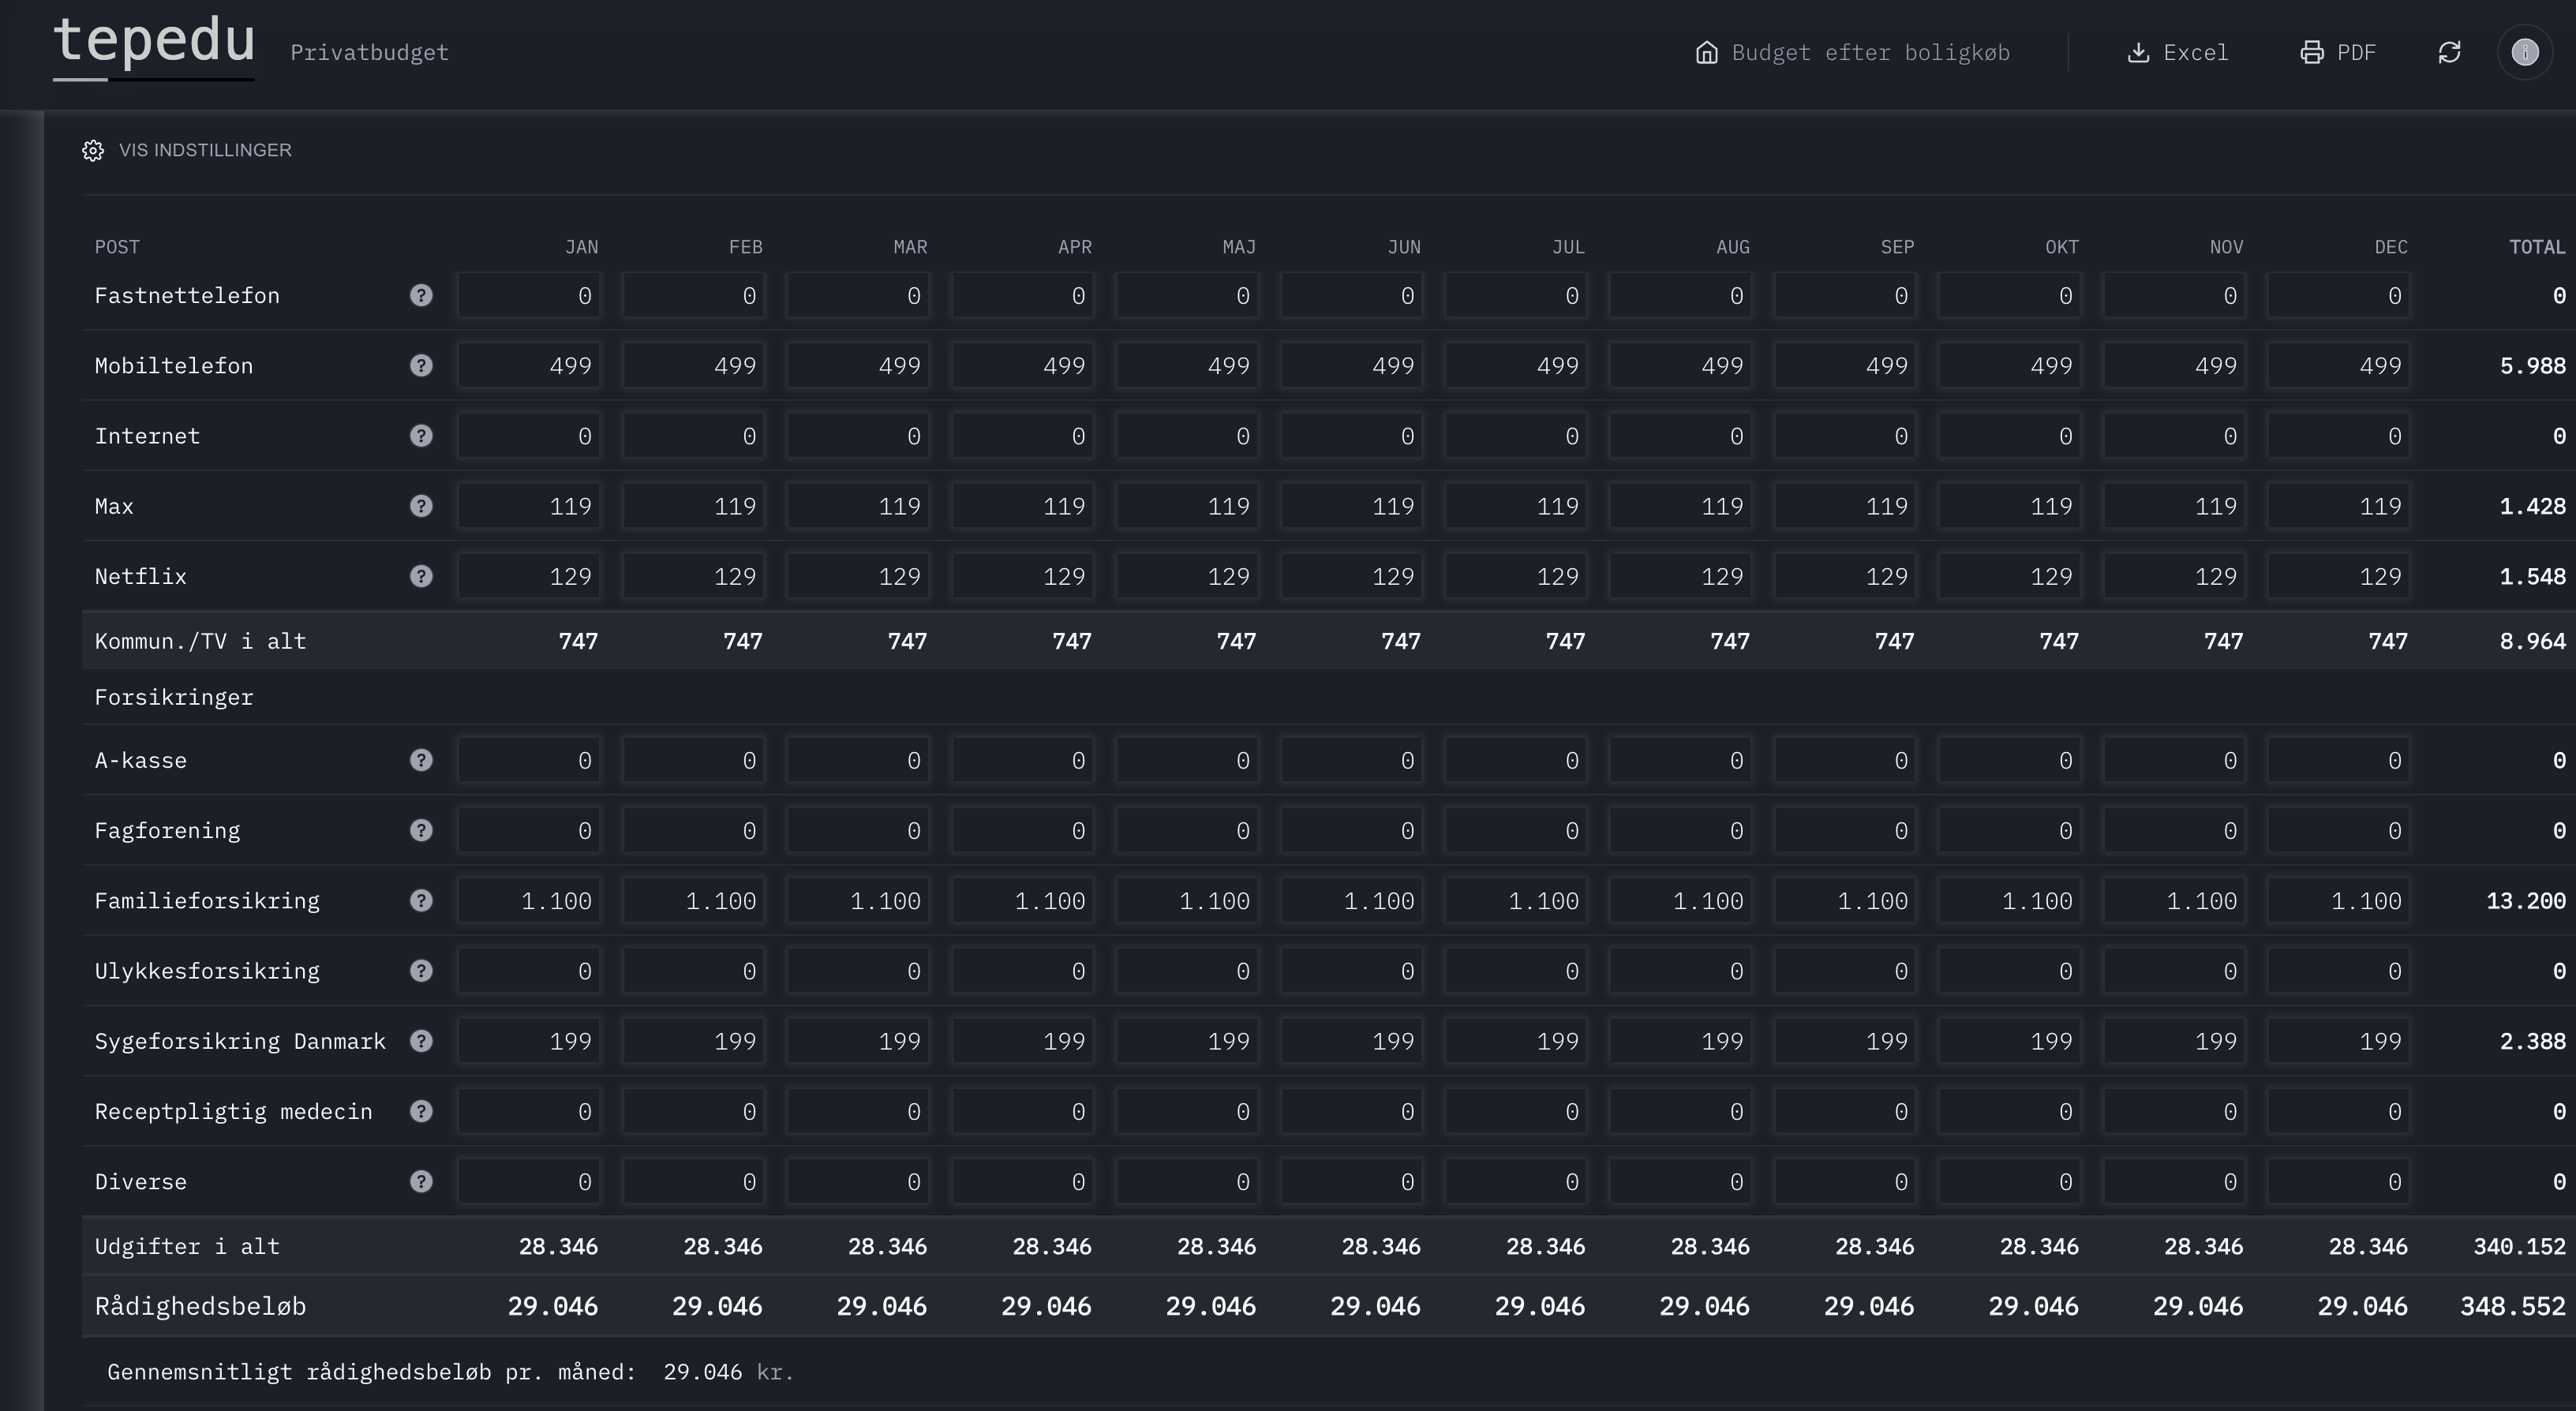Edit Mobiltelefon January amount field
2576x1411 pixels.
pyautogui.click(x=529, y=365)
